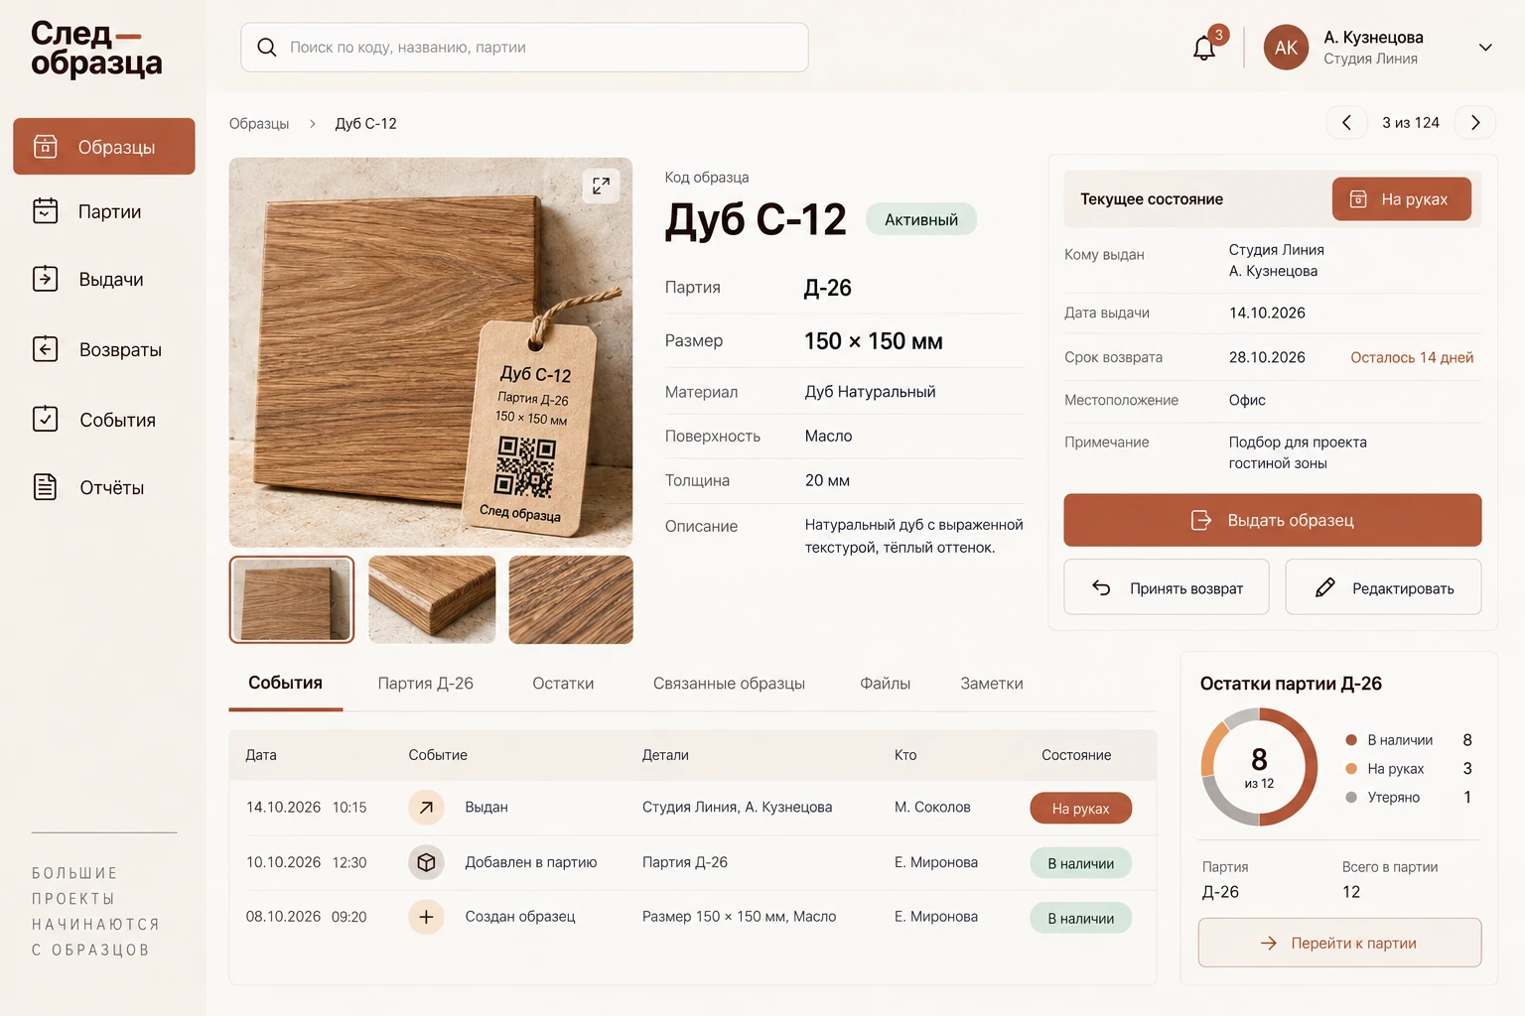
Task: Select the third texture close-up thumbnail
Action: (x=571, y=599)
